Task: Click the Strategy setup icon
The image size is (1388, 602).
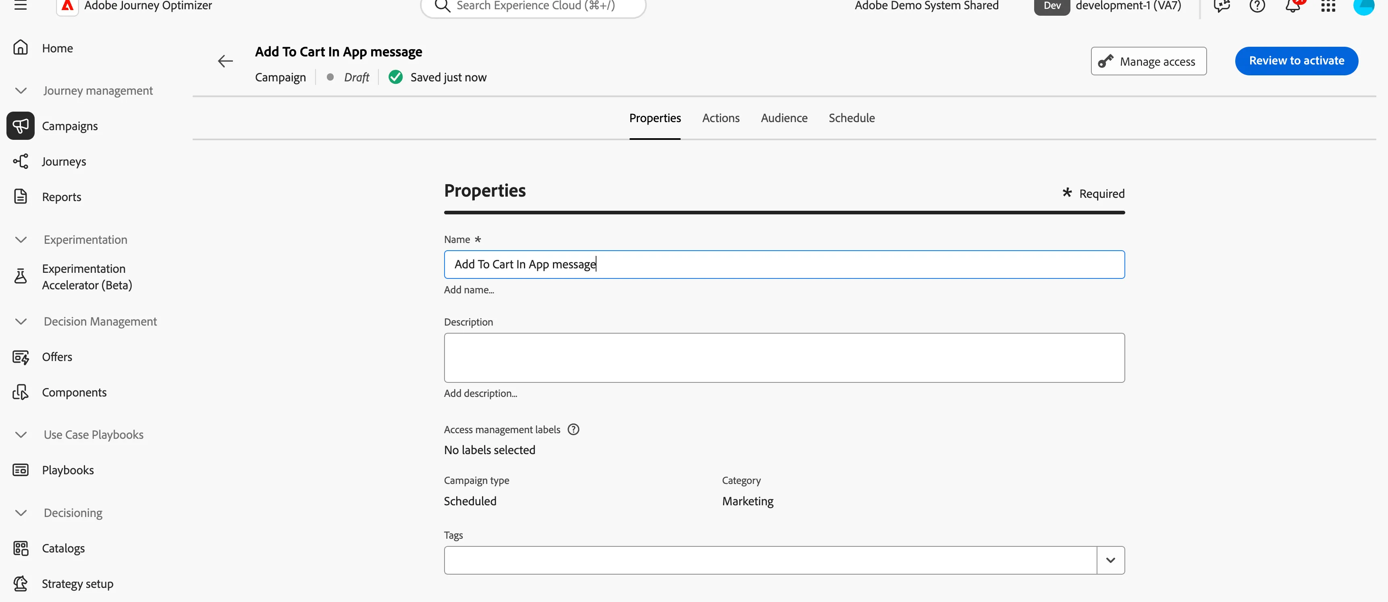Action: point(21,584)
